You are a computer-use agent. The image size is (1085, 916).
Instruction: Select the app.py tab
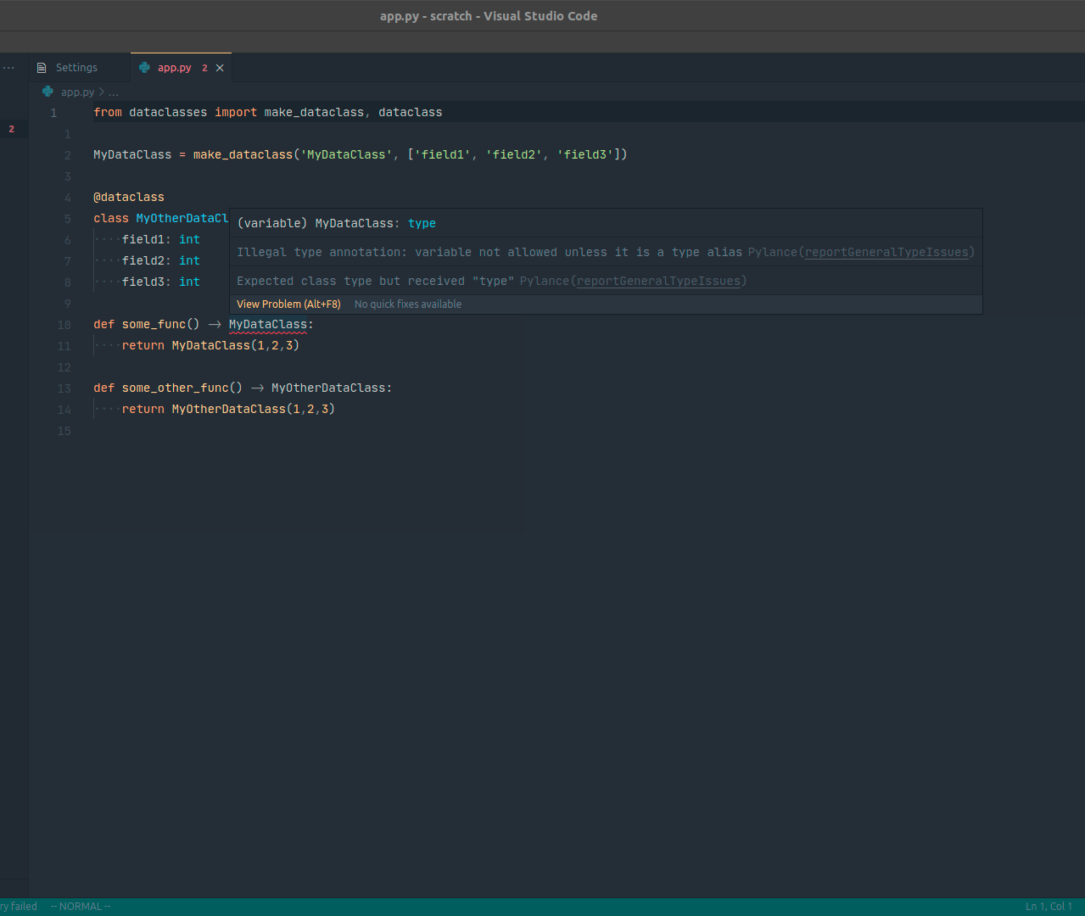[174, 67]
